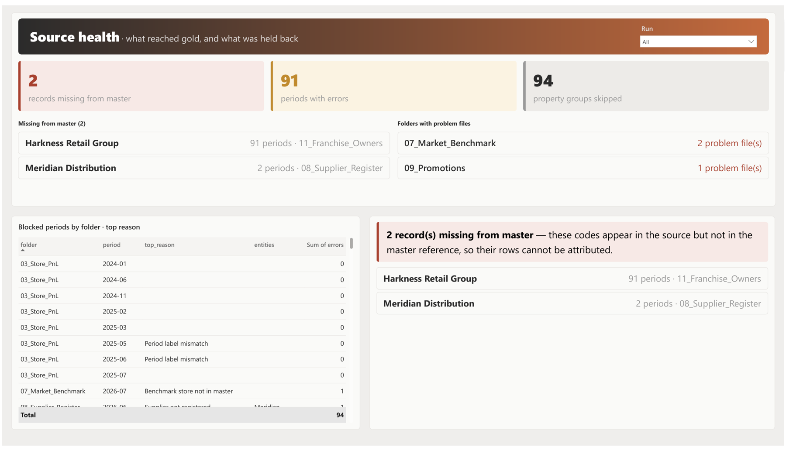Click Harness Retail Group in right detail panel
The width and height of the screenshot is (786, 451).
[572, 279]
